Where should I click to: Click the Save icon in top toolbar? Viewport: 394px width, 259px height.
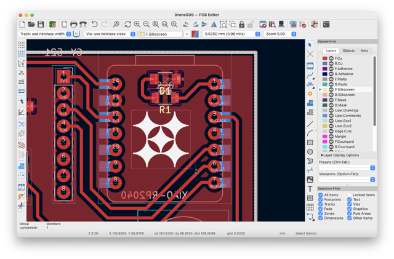click(41, 25)
